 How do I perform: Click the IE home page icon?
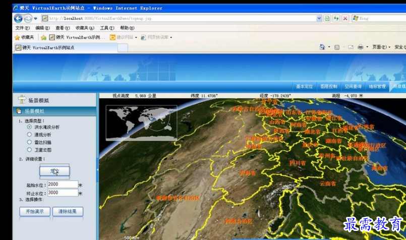(322, 47)
